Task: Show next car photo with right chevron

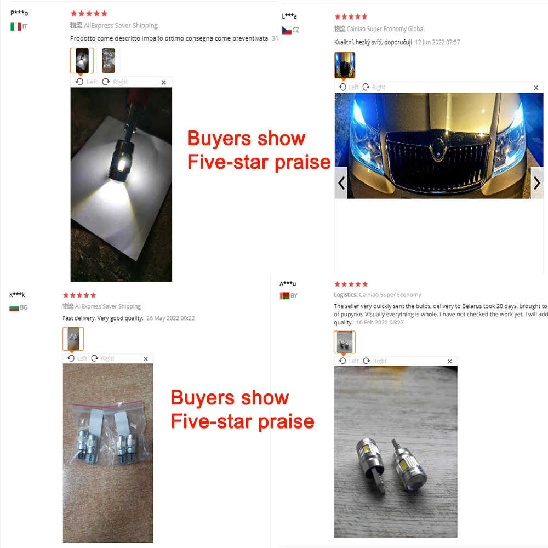Action: pyautogui.click(x=537, y=183)
